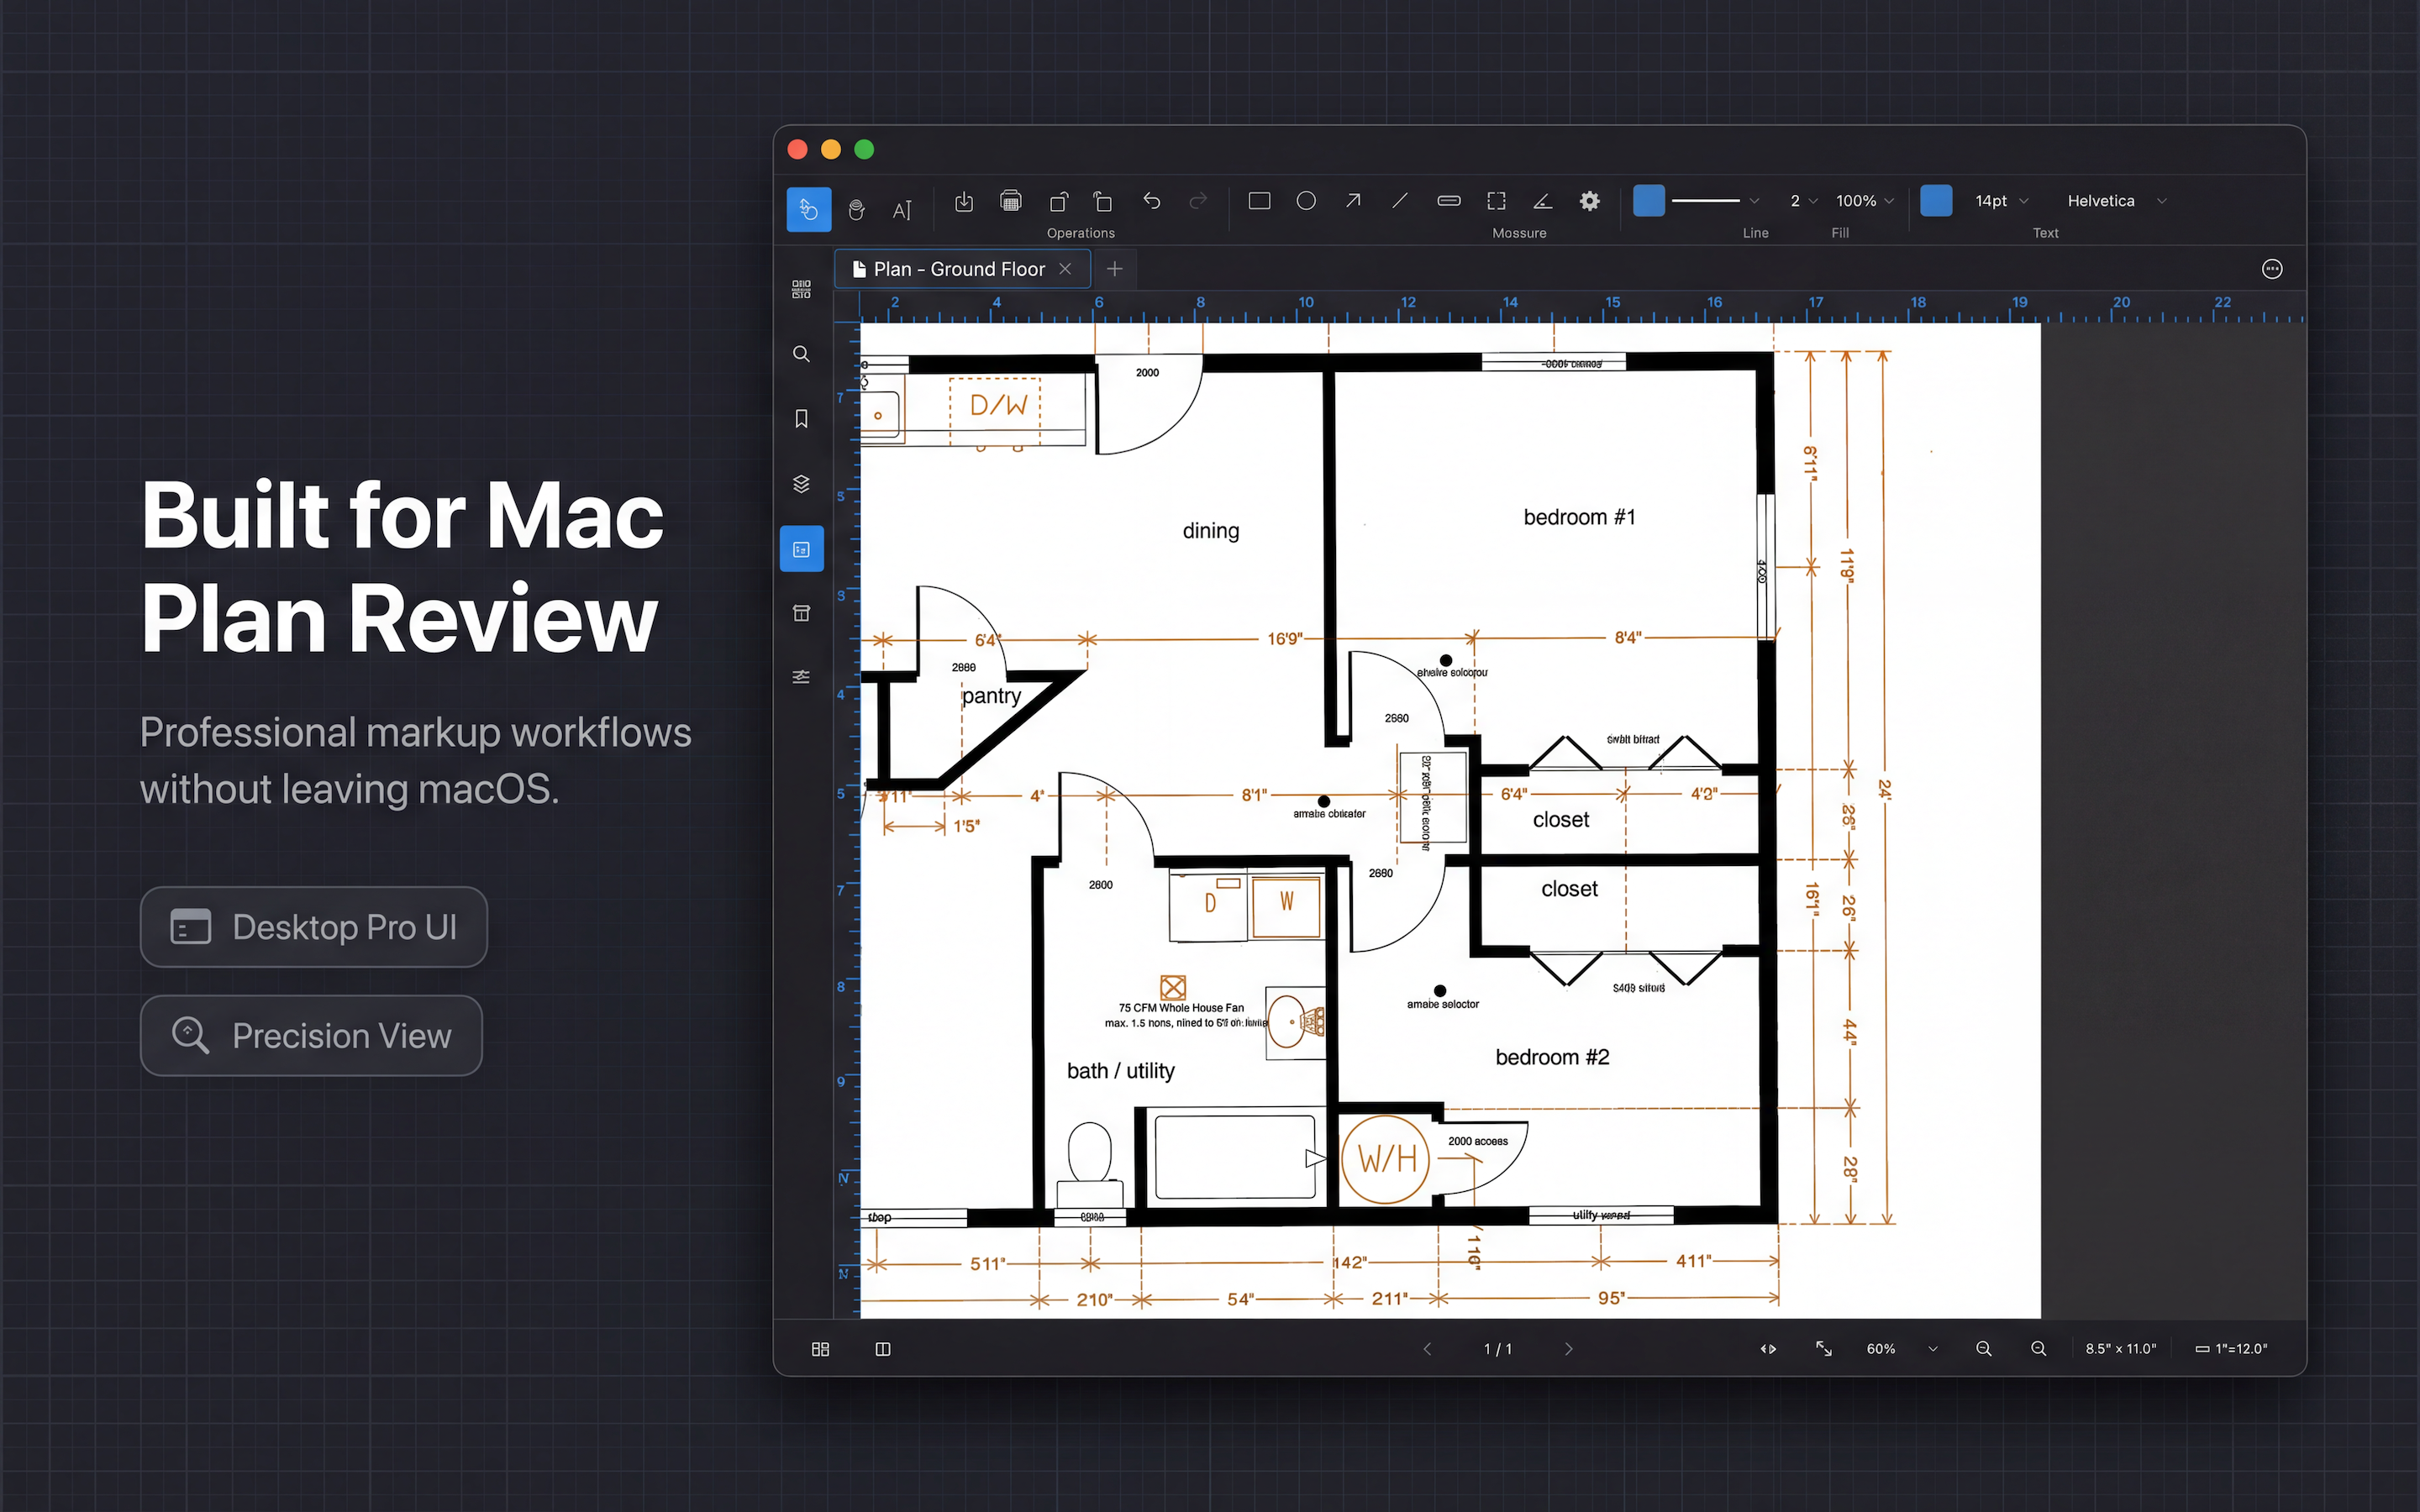Click the 1"=12.0" scale setting
The image size is (2420, 1512).
coord(2231,1349)
